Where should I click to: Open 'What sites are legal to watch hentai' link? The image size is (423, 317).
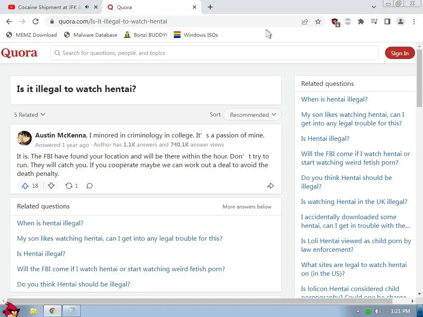coord(354,269)
